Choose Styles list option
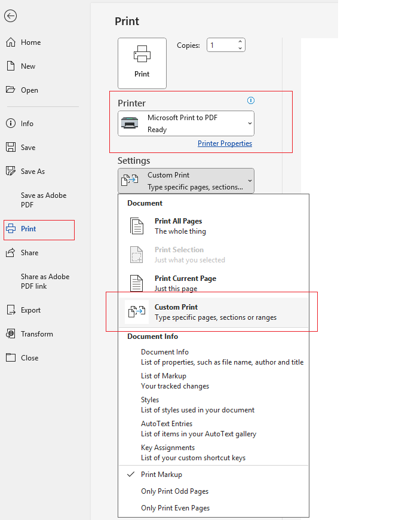 (x=213, y=405)
